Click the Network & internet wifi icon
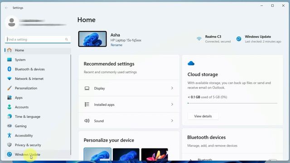 [9, 78]
